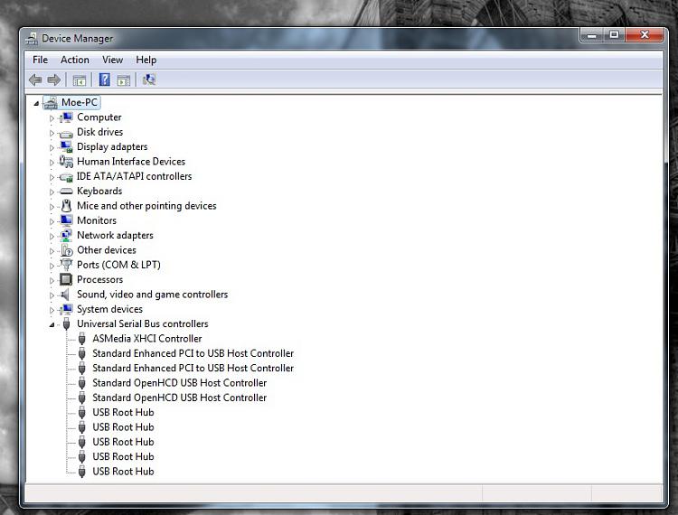
Task: Click the Mice and other pointing devices icon
Action: 66,206
